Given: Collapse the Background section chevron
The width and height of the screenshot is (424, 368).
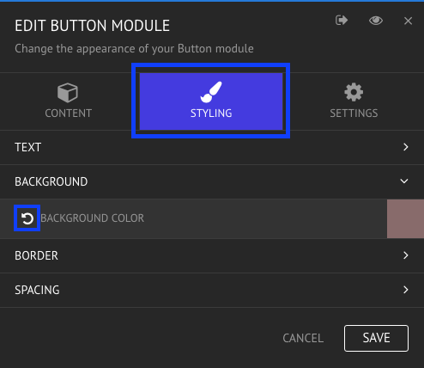Looking at the screenshot, I should (x=404, y=181).
